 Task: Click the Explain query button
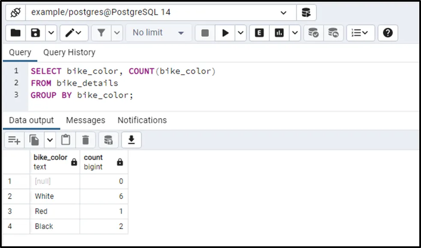point(259,33)
